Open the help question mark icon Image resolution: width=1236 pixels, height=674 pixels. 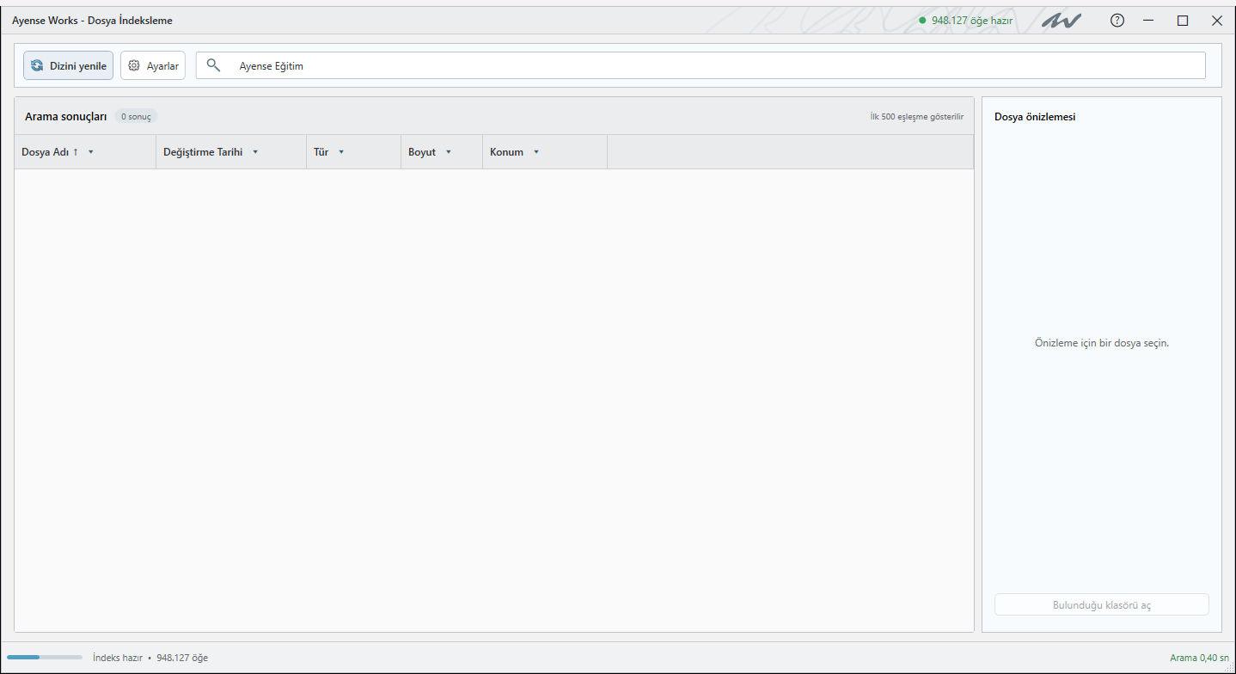tap(1117, 21)
